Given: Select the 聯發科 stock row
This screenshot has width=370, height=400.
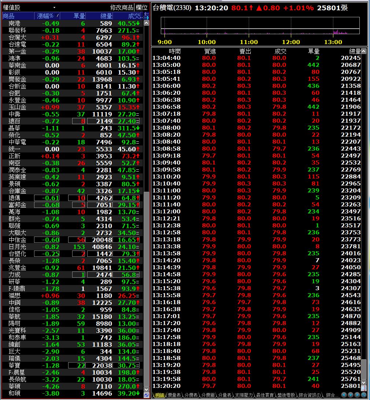Looking at the screenshot, I should pyautogui.click(x=73, y=30).
